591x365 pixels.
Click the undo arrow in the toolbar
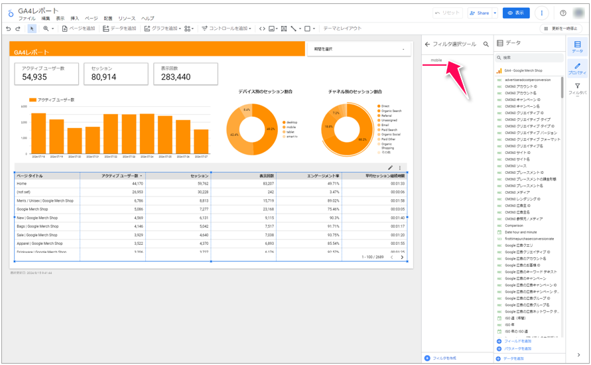click(9, 29)
